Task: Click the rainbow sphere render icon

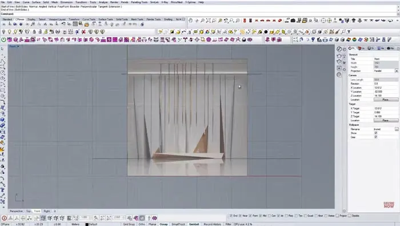Action: [354, 40]
